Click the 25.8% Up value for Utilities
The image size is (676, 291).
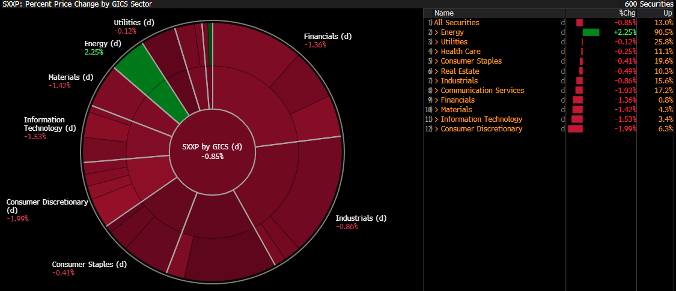coord(663,42)
